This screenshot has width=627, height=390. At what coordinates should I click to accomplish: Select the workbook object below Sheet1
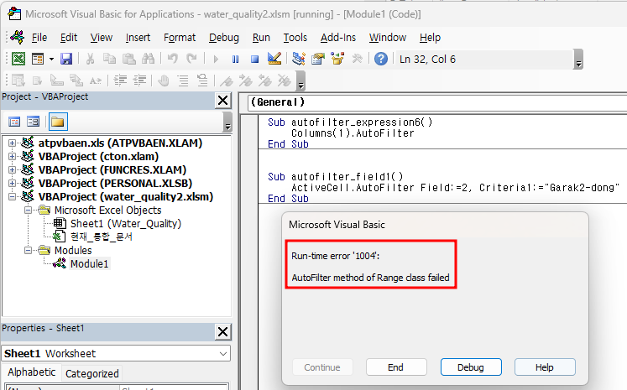pyautogui.click(x=102, y=237)
